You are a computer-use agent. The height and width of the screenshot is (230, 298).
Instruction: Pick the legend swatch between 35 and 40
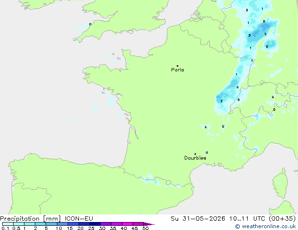coord(117,224)
